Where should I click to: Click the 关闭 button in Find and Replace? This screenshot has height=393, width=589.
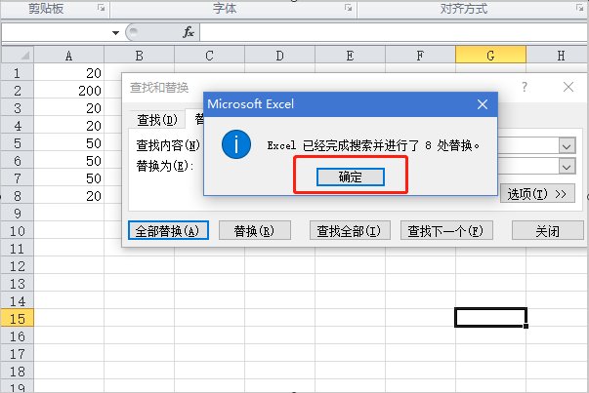[548, 230]
